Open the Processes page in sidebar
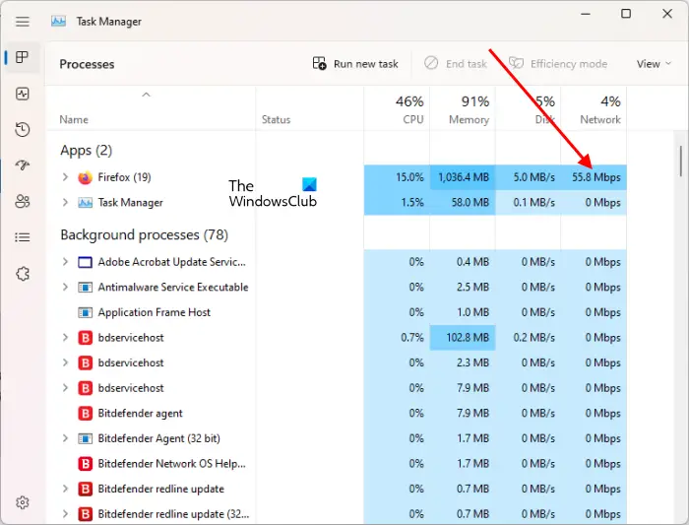This screenshot has width=689, height=525. pyautogui.click(x=22, y=57)
